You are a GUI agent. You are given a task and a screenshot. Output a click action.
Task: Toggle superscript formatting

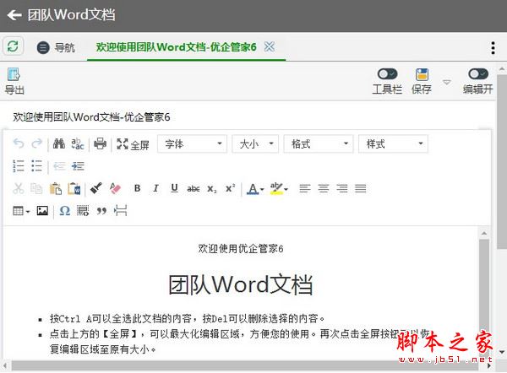click(x=230, y=188)
